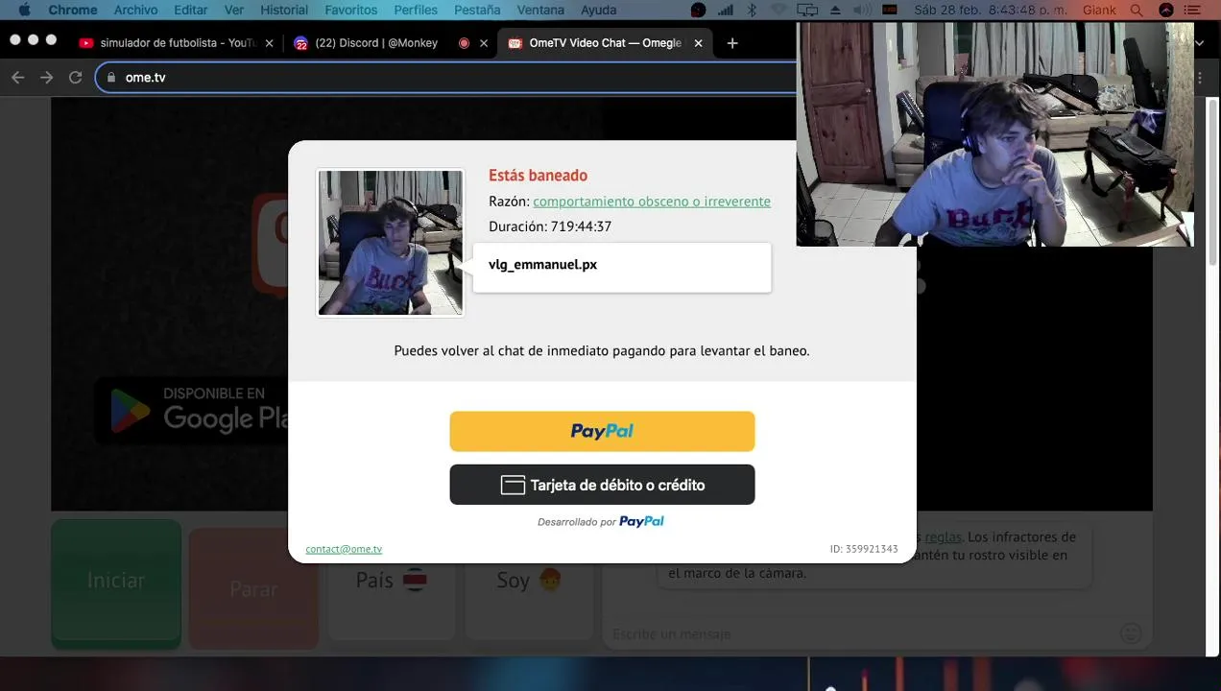This screenshot has width=1221, height=691.
Task: Click the floating webcam overlay window
Action: click(x=994, y=134)
